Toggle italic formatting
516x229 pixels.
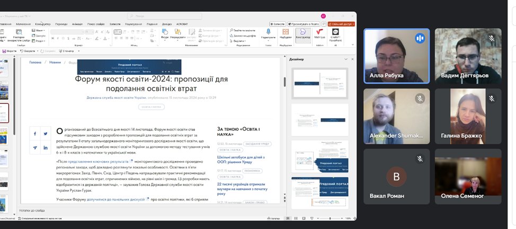pos(58,39)
